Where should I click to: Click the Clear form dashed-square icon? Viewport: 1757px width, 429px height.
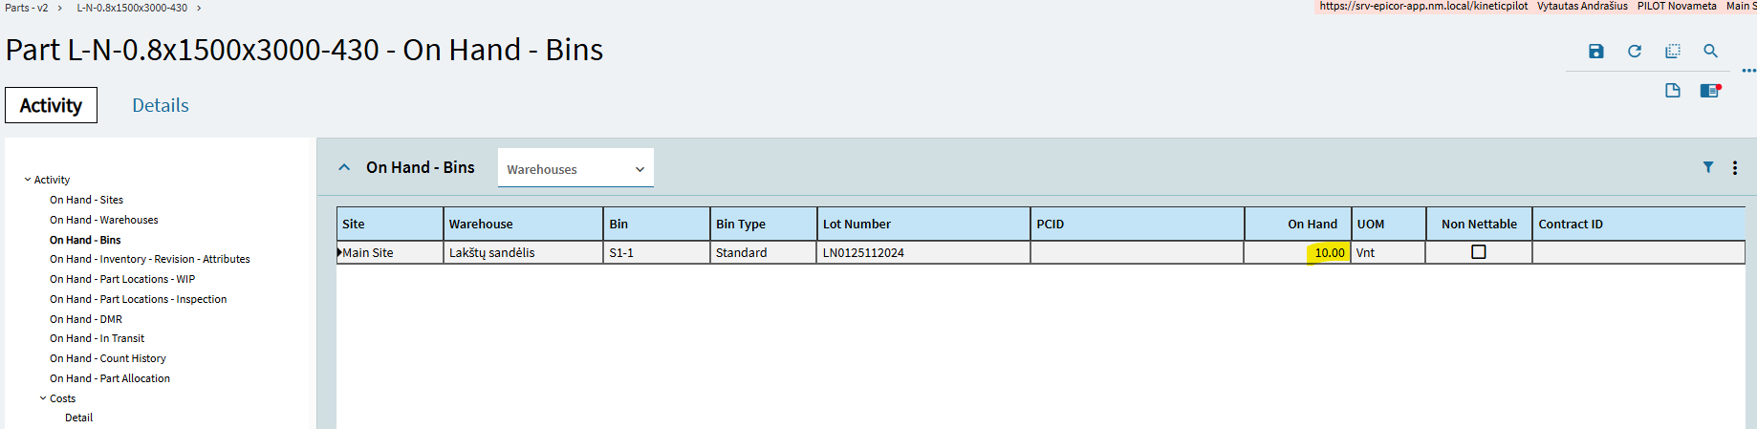pyautogui.click(x=1672, y=52)
